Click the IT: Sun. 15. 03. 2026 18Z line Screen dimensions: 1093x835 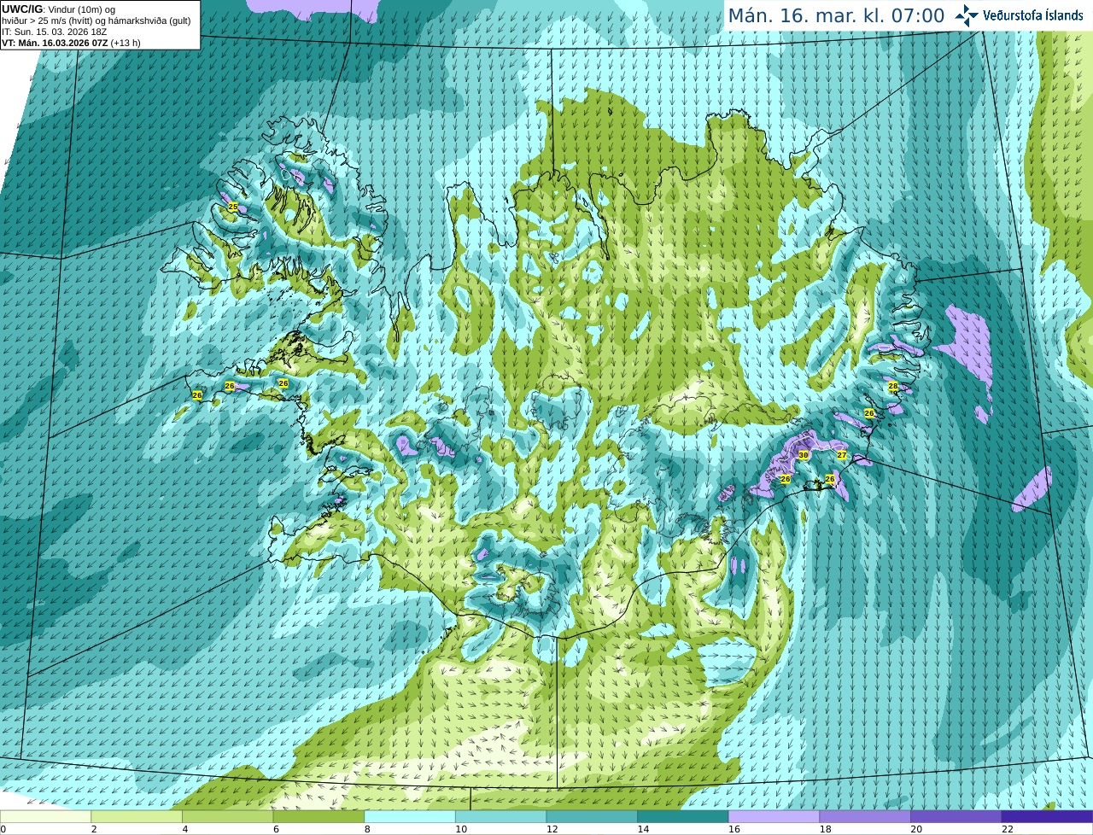click(x=53, y=32)
